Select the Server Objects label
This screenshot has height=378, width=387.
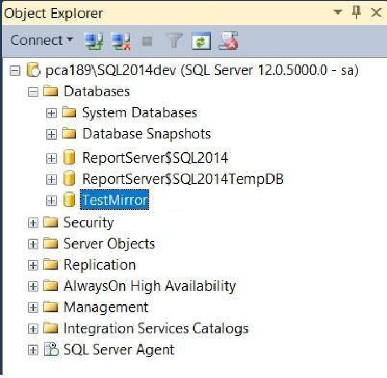(x=109, y=244)
